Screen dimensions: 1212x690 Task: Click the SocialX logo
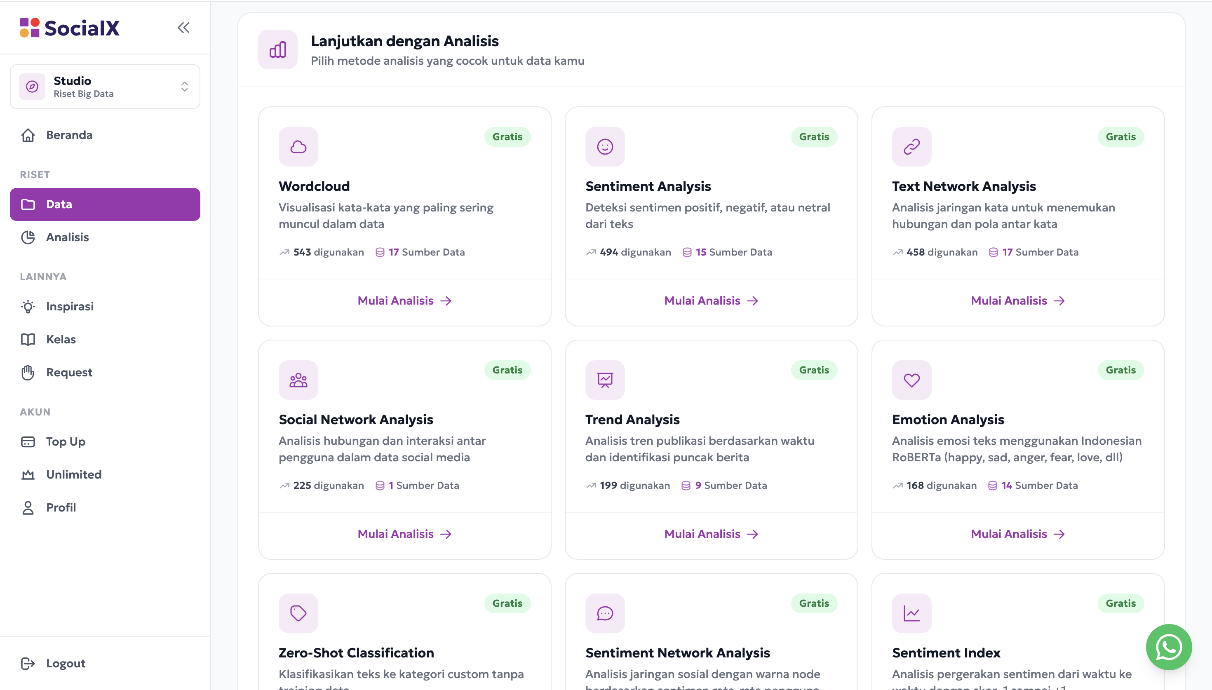(70, 28)
